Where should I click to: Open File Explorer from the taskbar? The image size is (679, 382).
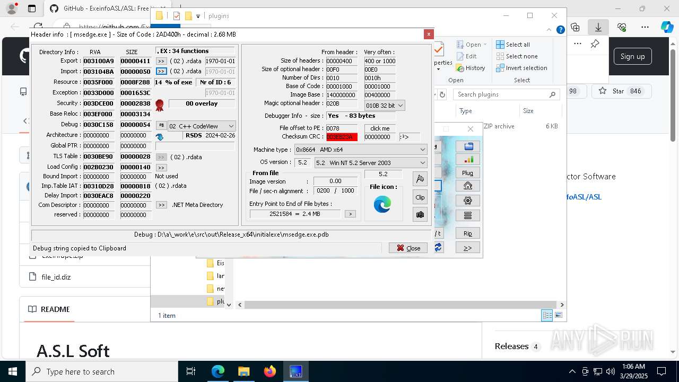[244, 371]
